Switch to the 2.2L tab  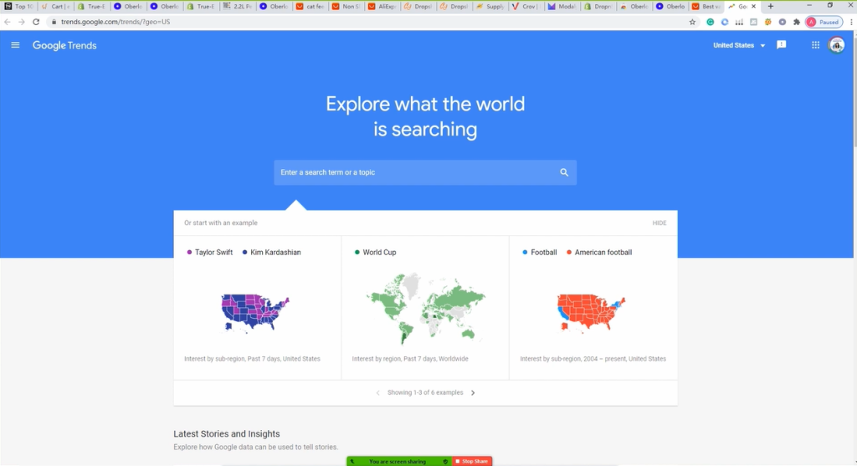point(237,6)
